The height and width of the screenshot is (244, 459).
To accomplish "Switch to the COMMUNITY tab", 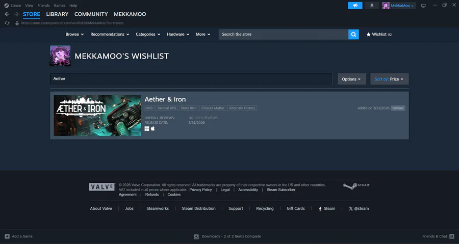I will click(91, 14).
